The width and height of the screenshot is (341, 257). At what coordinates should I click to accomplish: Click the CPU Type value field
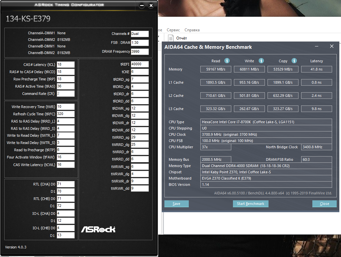pyautogui.click(x=266, y=122)
